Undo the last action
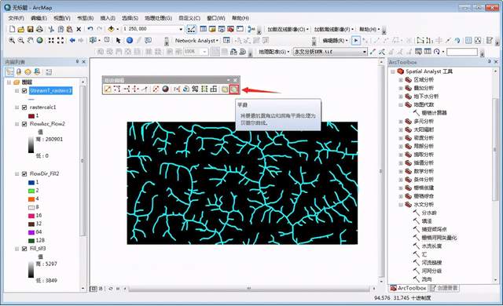The width and height of the screenshot is (503, 306). (90, 29)
